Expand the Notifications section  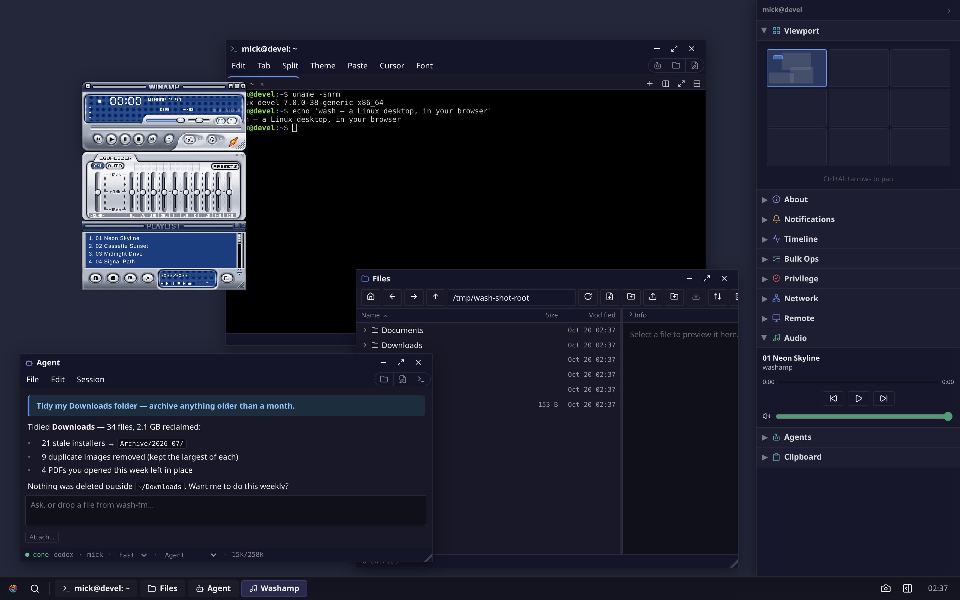pyautogui.click(x=858, y=219)
